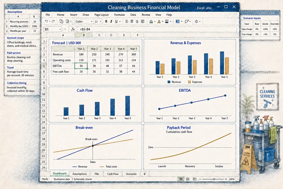Click the fill color bucket icon

151,22
